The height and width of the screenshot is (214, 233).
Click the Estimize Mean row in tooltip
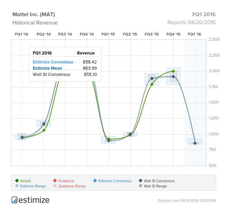coord(65,68)
